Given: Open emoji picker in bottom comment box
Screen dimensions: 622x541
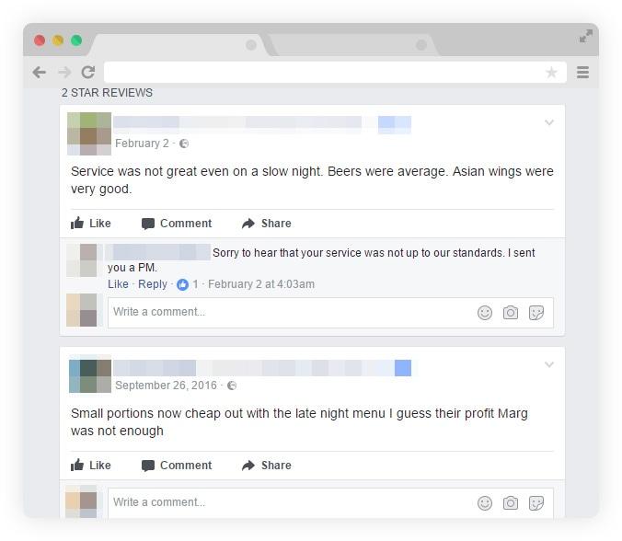Looking at the screenshot, I should point(485,503).
